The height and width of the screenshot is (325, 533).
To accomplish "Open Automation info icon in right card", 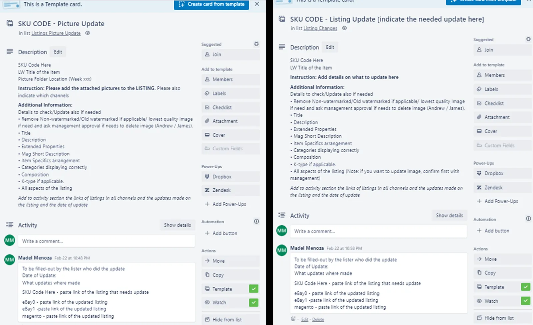I will coord(528,219).
